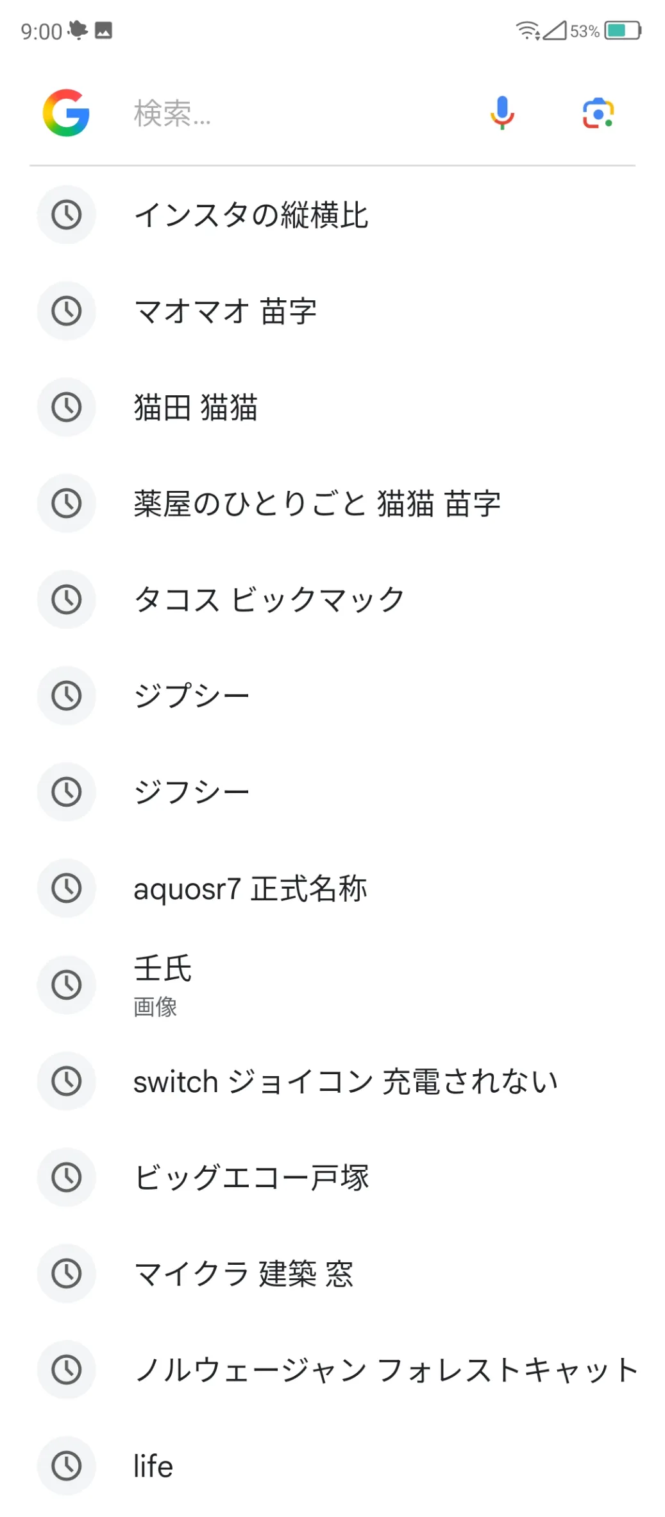Select ビッグエコー戸塚 from the history

pyautogui.click(x=251, y=1178)
